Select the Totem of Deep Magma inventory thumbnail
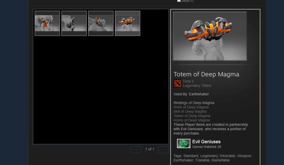The height and width of the screenshot is (165, 284). click(x=128, y=23)
